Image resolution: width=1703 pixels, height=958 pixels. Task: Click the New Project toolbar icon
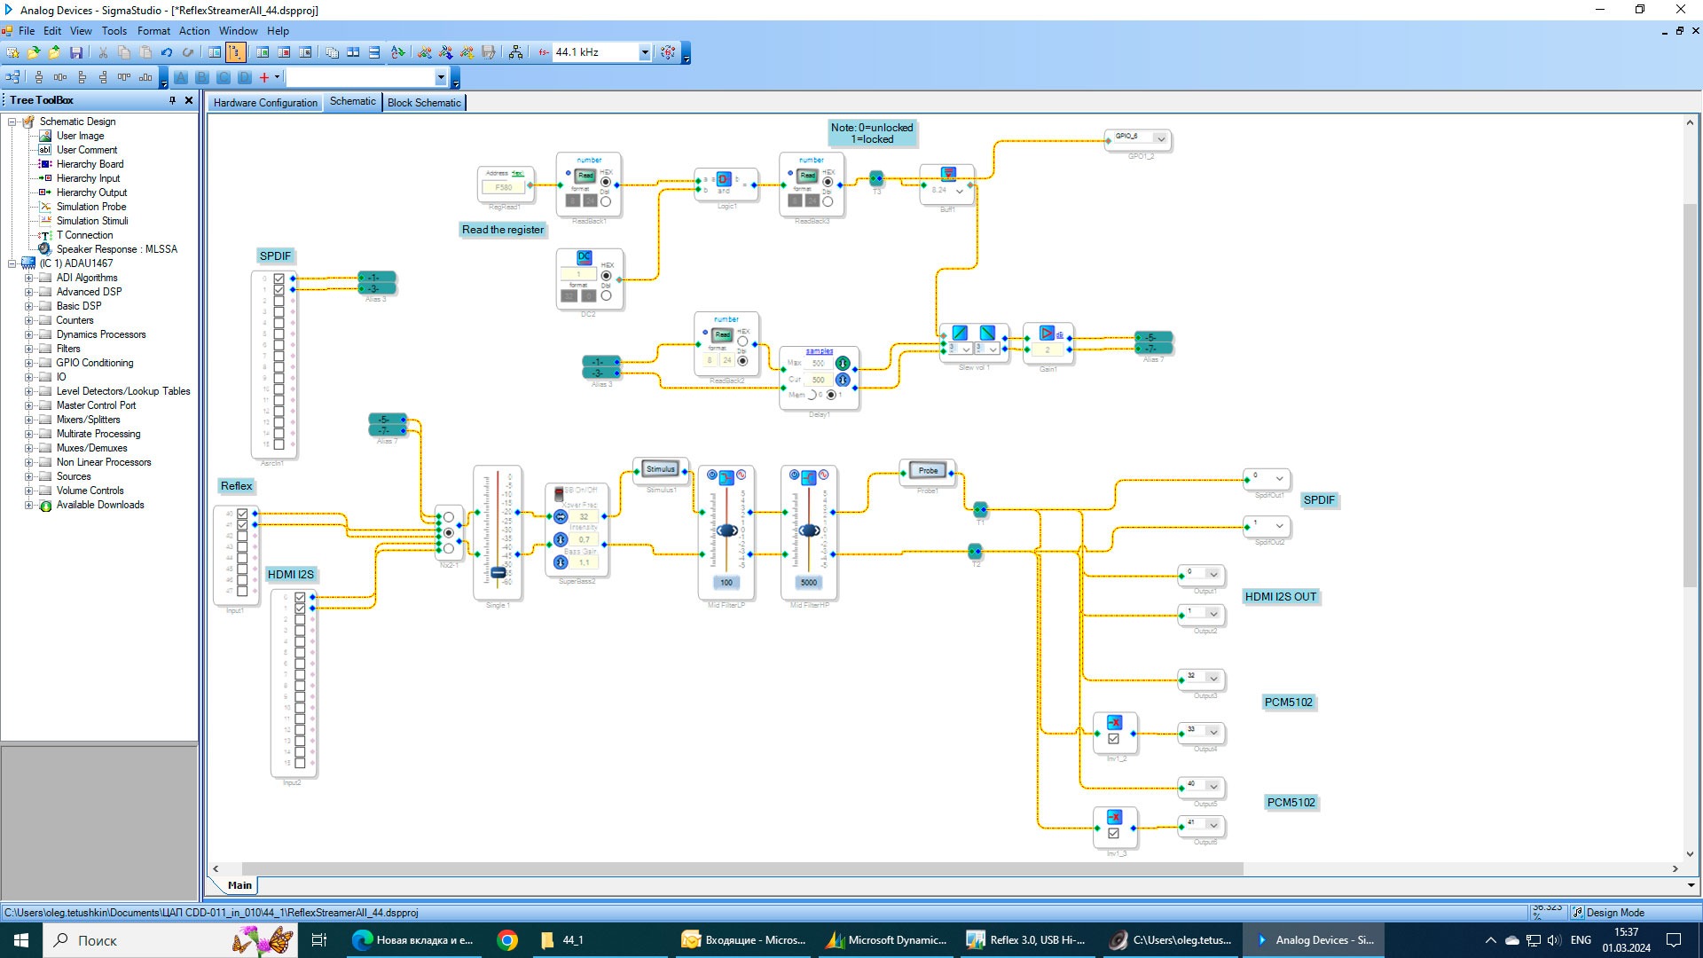coord(12,52)
